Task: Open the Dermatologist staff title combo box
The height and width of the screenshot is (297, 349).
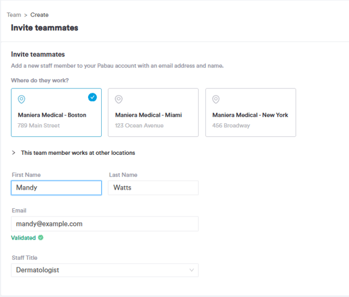Action: tap(105, 270)
